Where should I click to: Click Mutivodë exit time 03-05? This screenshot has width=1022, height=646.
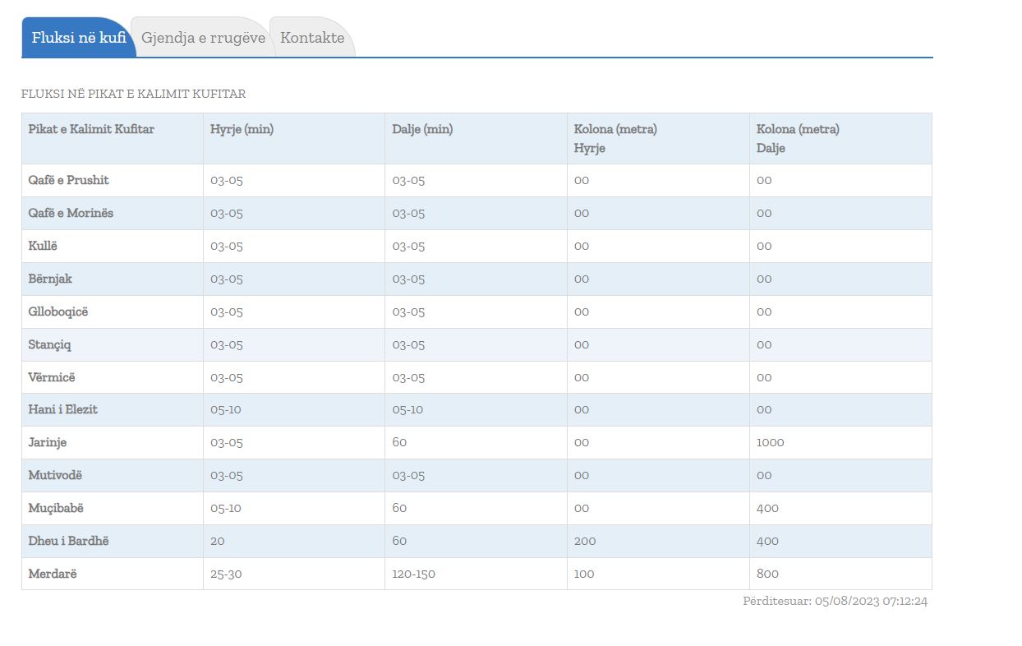(x=408, y=475)
